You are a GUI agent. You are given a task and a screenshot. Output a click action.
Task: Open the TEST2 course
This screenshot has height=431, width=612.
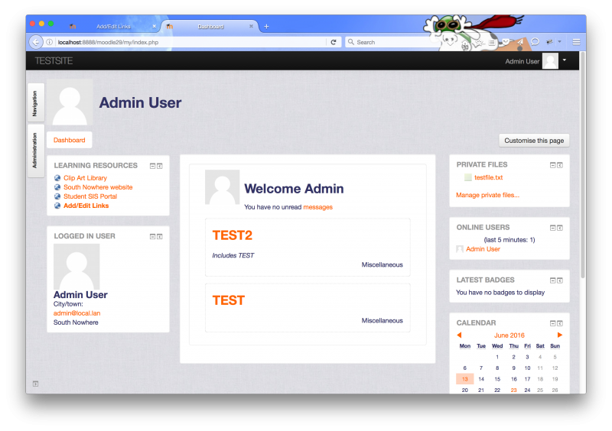pos(233,235)
